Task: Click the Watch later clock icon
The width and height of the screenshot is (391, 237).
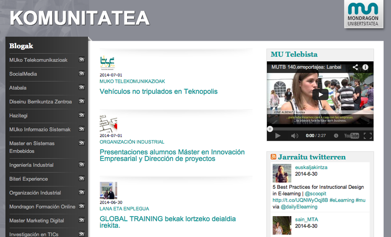Action: pos(336,136)
